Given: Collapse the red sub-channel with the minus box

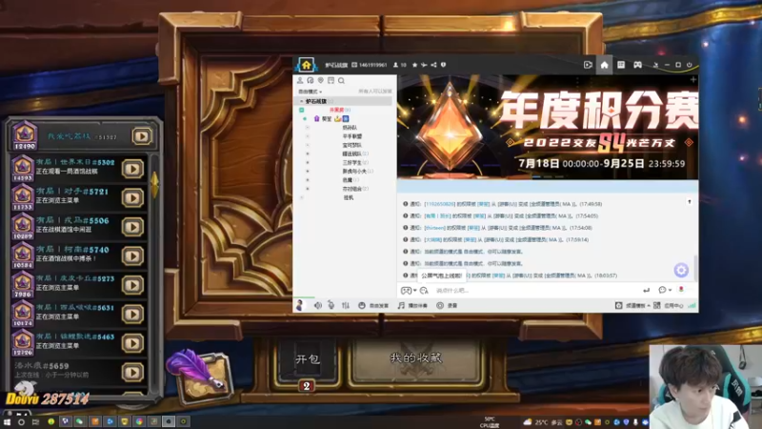Looking at the screenshot, I should (301, 110).
